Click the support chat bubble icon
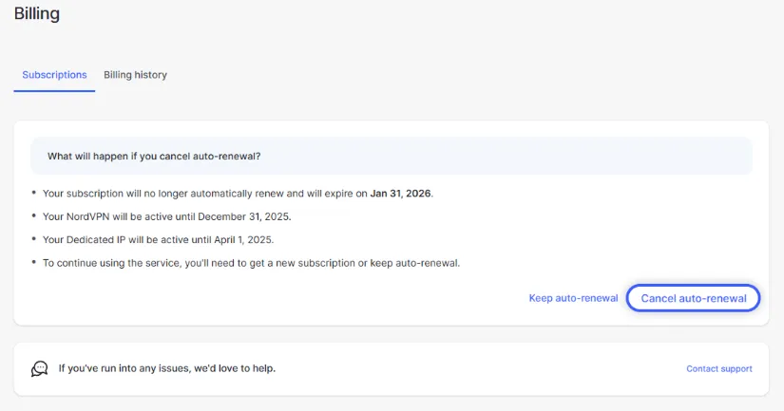This screenshot has height=411, width=784. click(39, 368)
